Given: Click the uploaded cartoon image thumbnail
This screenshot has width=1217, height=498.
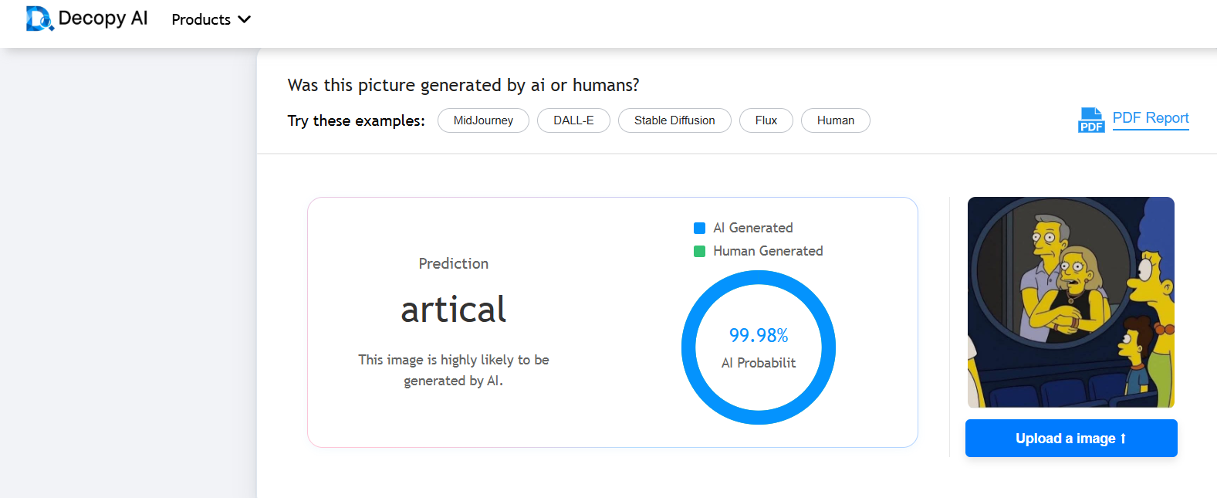Looking at the screenshot, I should click(x=1071, y=302).
